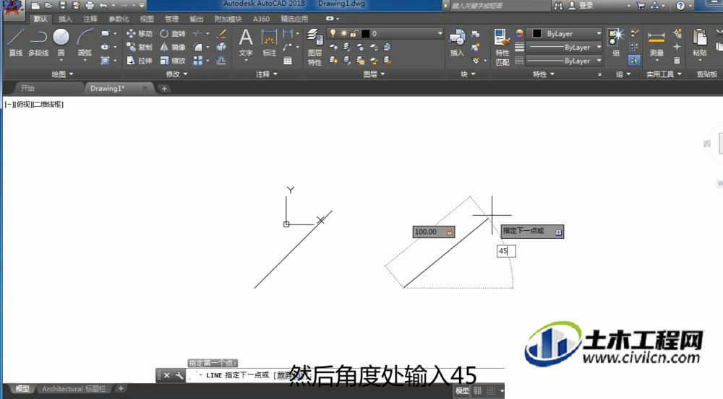Open the linetype ByLayer dropdown
The height and width of the screenshot is (399, 723).
(x=565, y=61)
